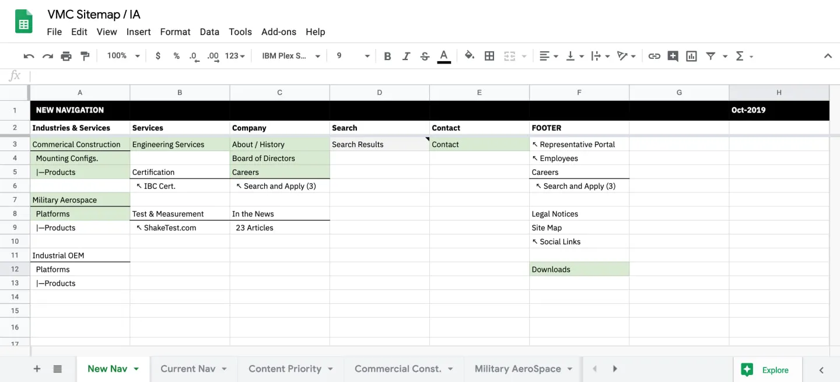Click the undo arrow icon
This screenshot has width=840, height=382.
(29, 56)
